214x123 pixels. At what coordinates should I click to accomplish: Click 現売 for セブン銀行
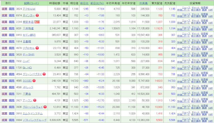click(11, 35)
